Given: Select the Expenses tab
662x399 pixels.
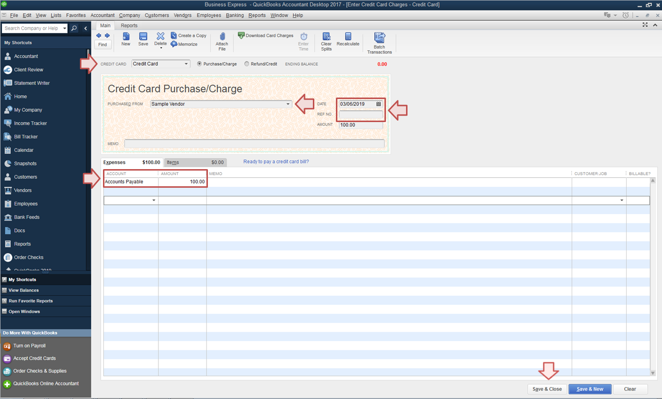Looking at the screenshot, I should pos(132,162).
